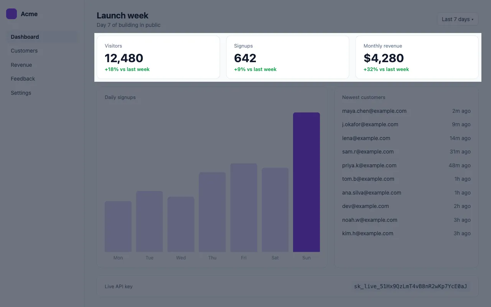The image size is (491, 307).
Task: Click the +9% vs last week text
Action: click(x=255, y=69)
